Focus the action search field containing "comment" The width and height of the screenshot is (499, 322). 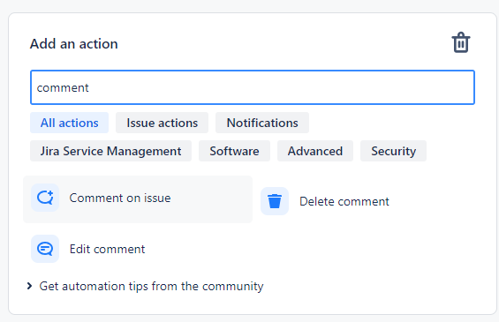point(253,87)
